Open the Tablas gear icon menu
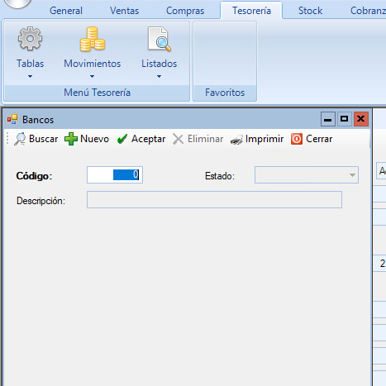Image resolution: width=386 pixels, height=386 pixels. click(x=30, y=39)
